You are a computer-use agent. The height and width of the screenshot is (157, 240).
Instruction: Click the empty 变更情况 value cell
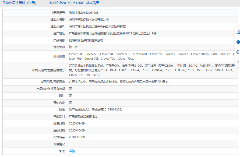tap(152, 144)
